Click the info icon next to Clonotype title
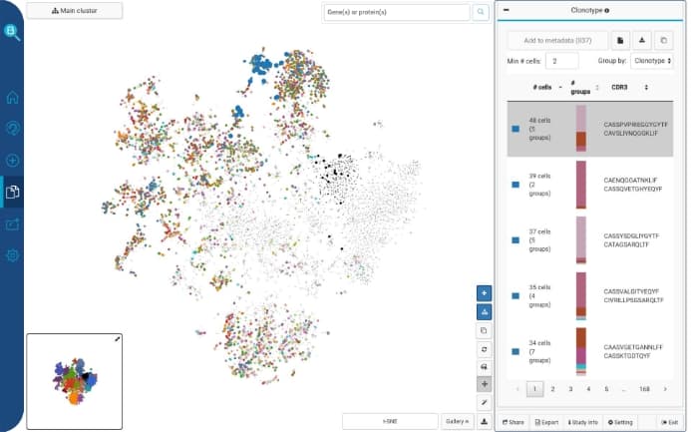This screenshot has height=432, width=691. coord(607,10)
